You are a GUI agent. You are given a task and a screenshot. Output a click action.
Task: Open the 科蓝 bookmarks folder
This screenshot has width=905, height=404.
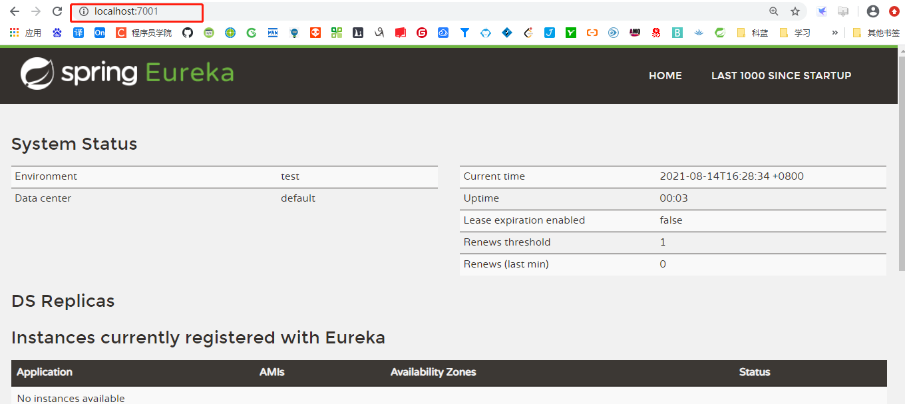[x=753, y=33]
